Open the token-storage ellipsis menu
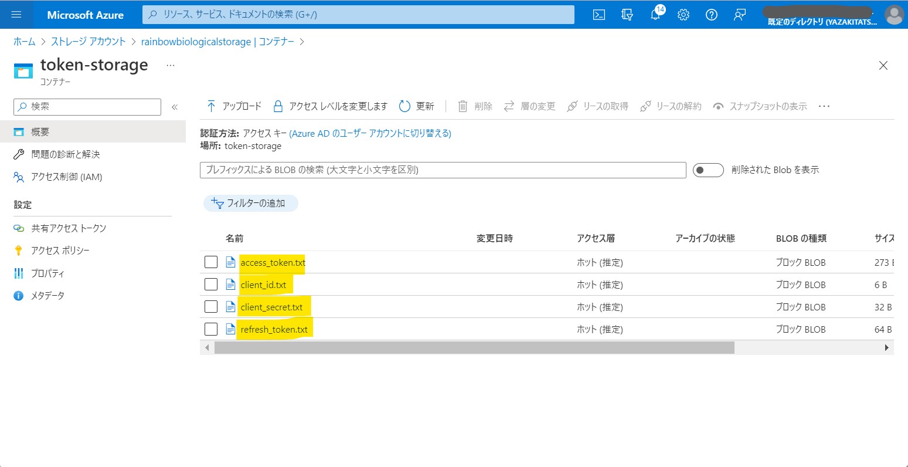 point(171,65)
